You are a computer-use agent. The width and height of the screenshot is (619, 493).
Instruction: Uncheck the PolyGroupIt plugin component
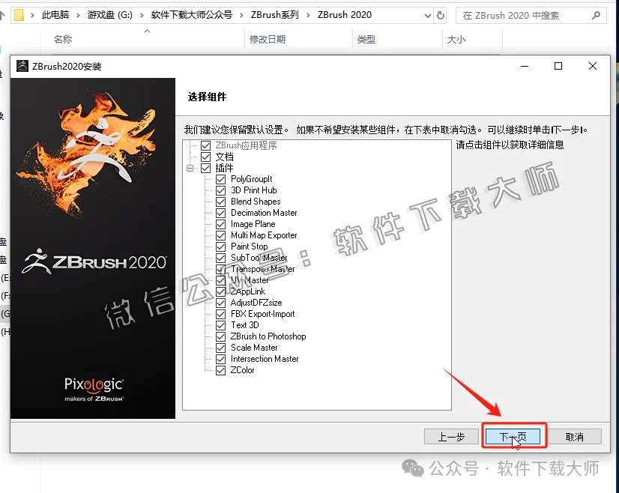coord(221,178)
